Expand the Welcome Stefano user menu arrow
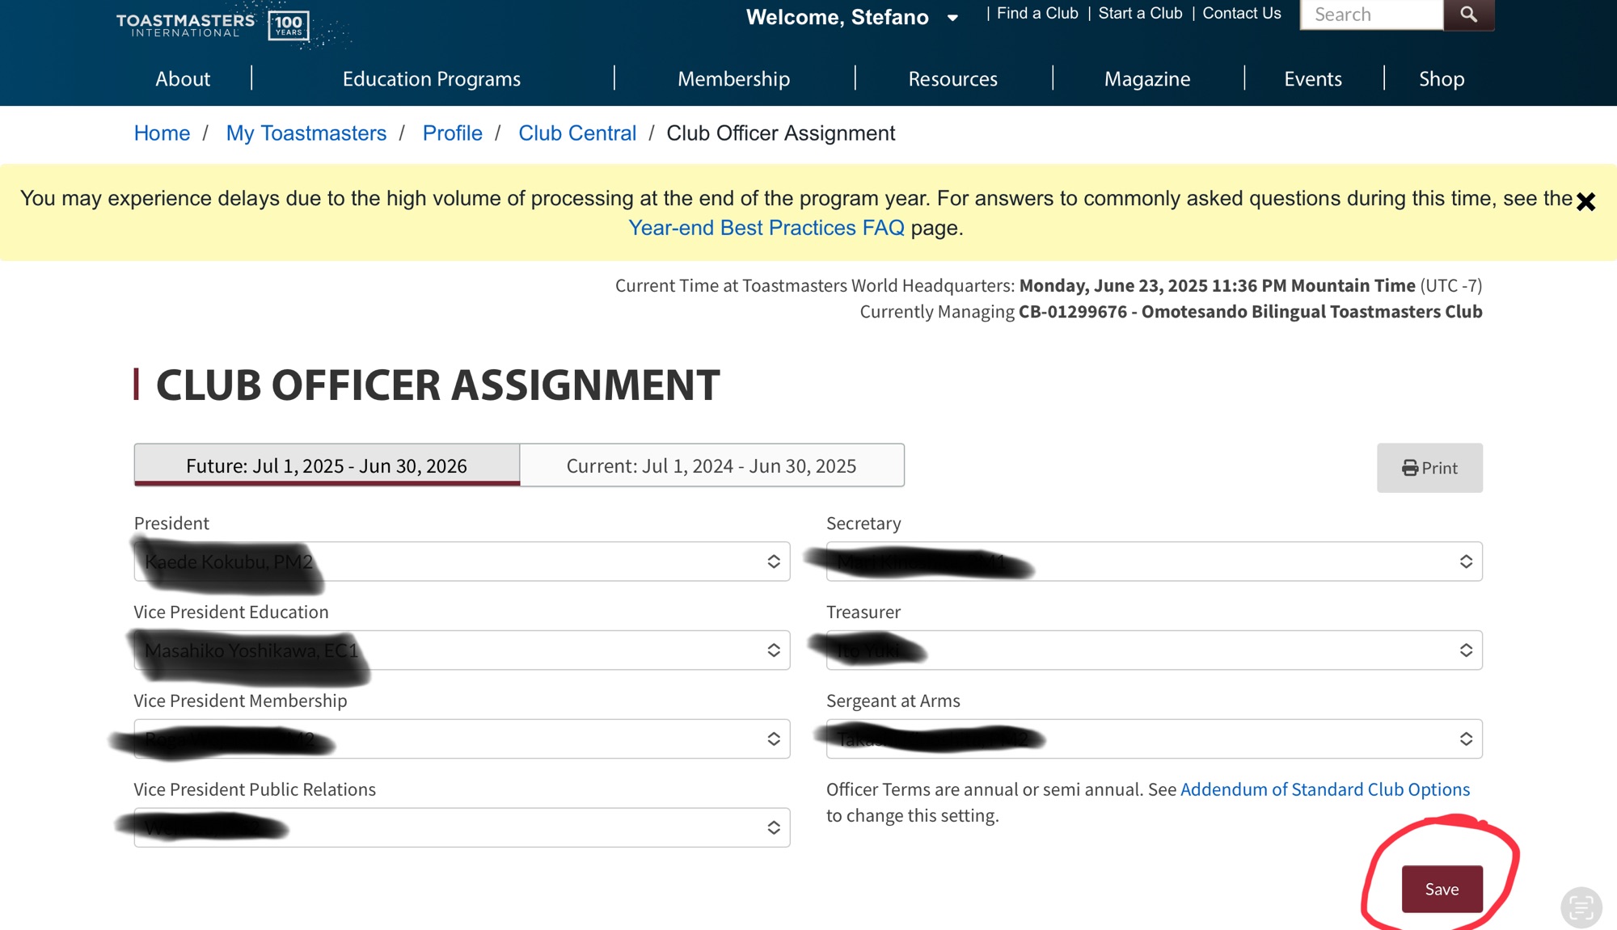 point(952,18)
